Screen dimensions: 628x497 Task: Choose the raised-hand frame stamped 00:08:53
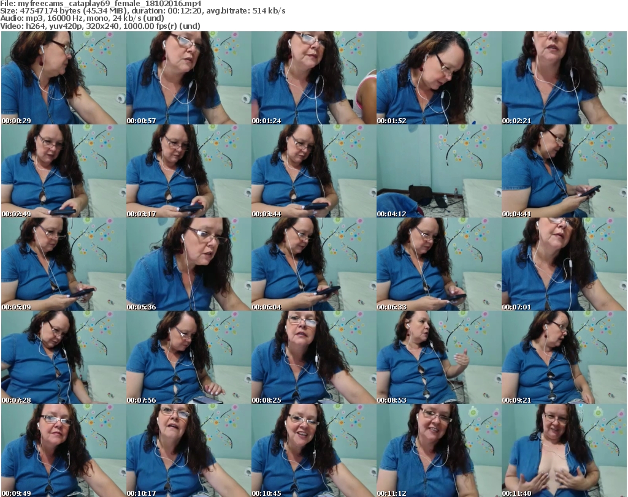point(439,357)
